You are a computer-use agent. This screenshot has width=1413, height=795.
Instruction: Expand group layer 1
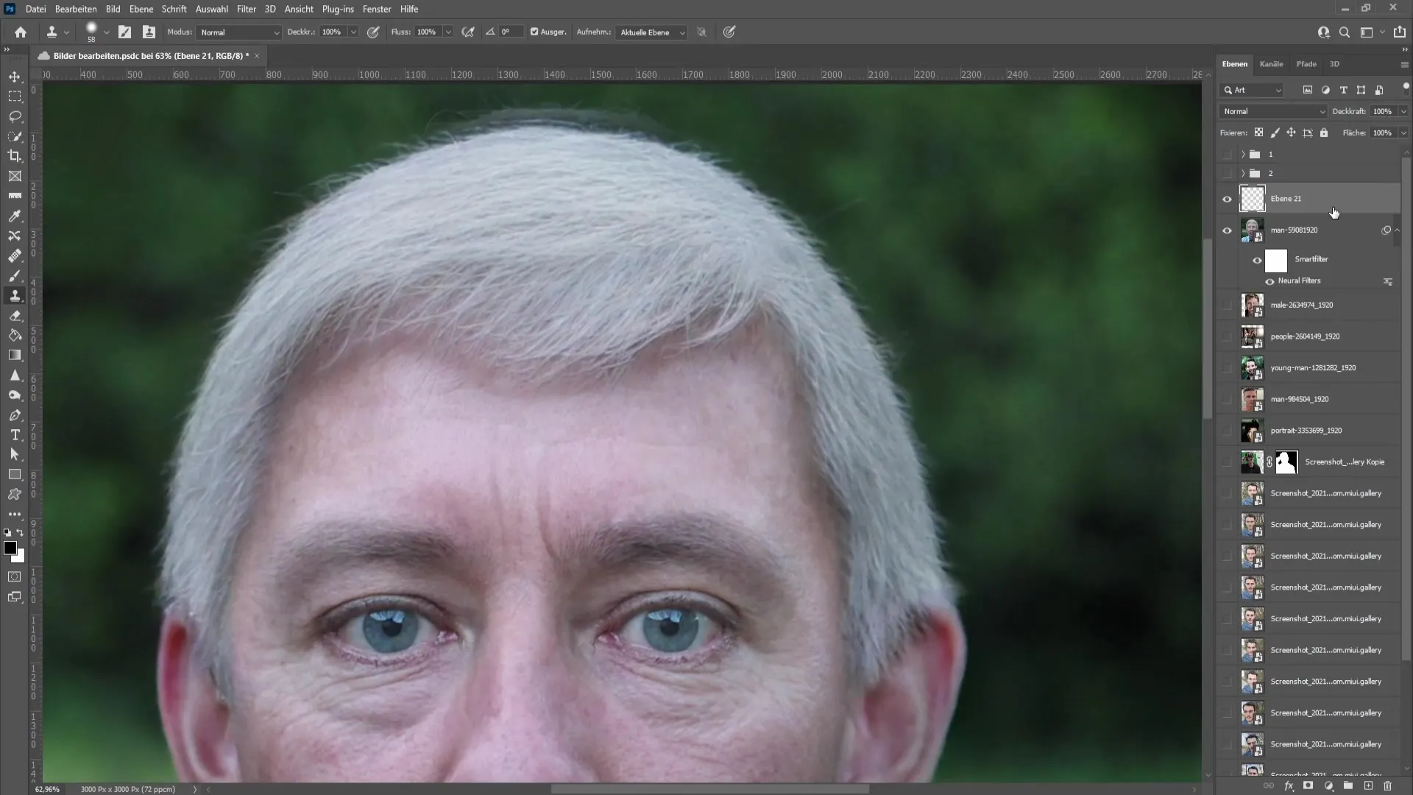coord(1243,153)
